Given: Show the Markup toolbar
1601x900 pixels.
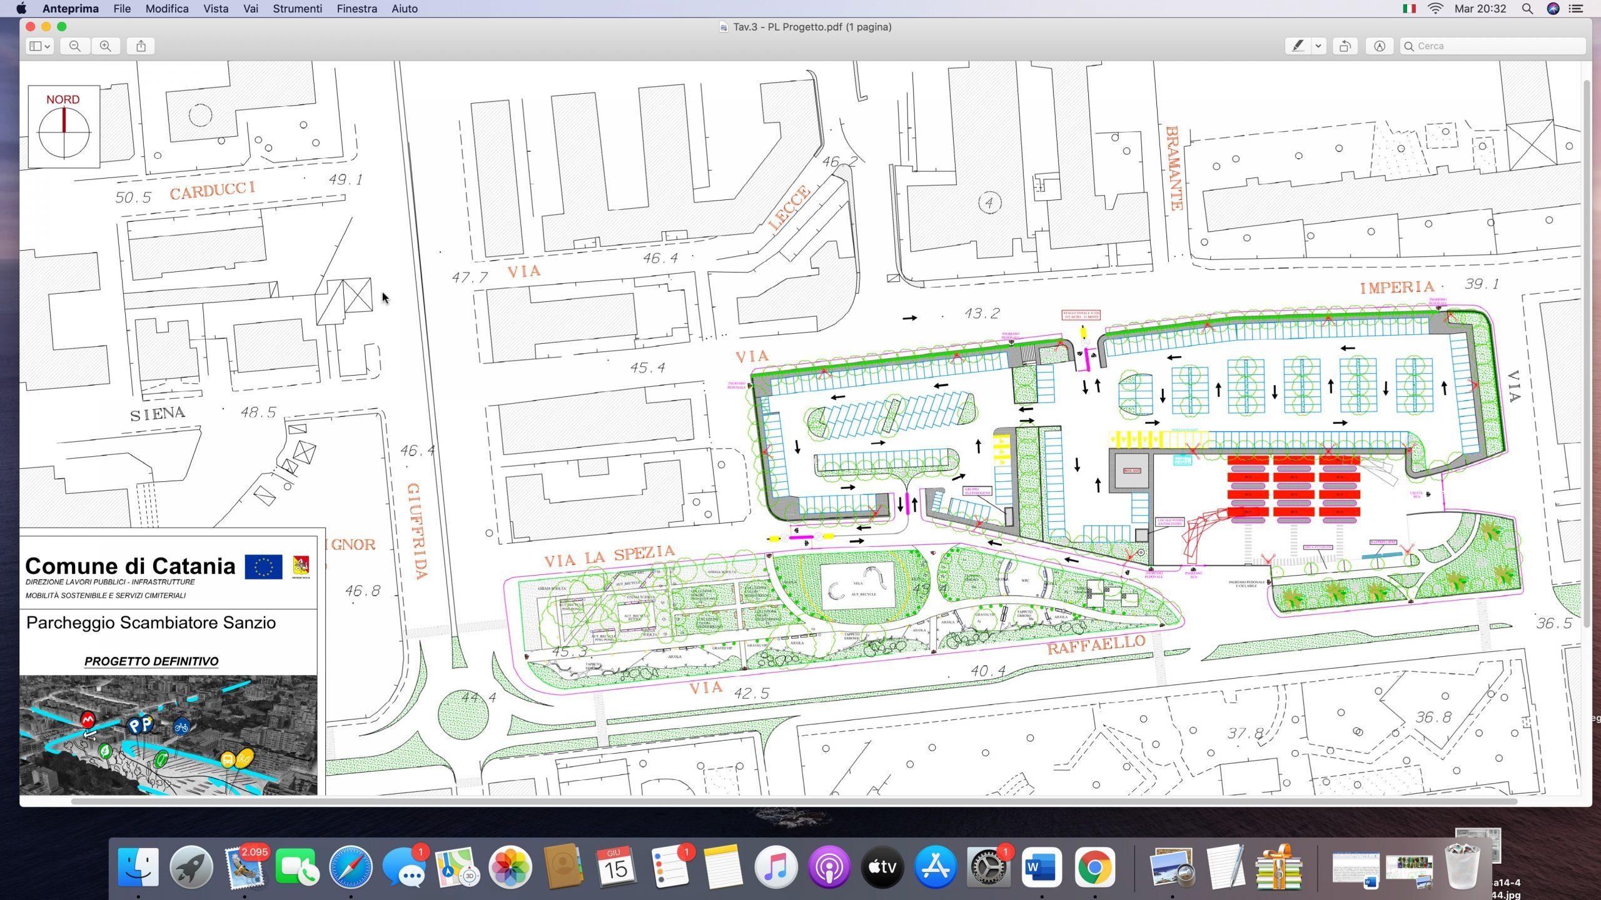Looking at the screenshot, I should click(x=1380, y=46).
